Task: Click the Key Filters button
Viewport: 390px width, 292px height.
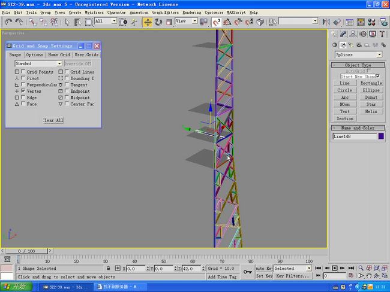Action: (x=293, y=276)
